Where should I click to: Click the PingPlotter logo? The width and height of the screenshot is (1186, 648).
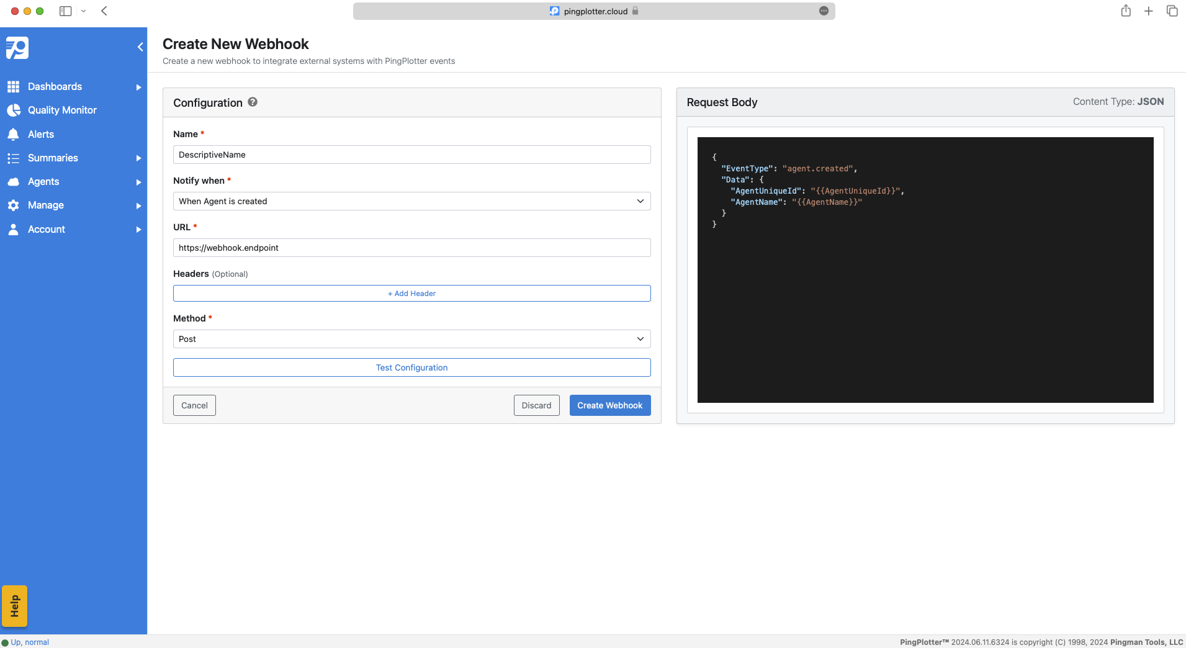(x=17, y=48)
